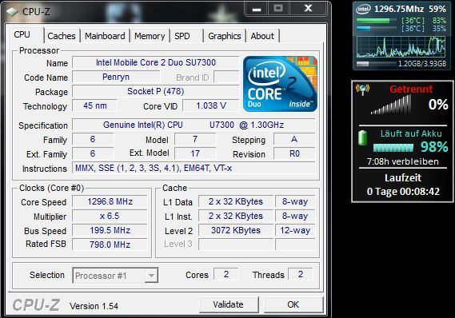Minimize the CPU-Z window
Image resolution: width=455 pixels, height=318 pixels.
256,10
